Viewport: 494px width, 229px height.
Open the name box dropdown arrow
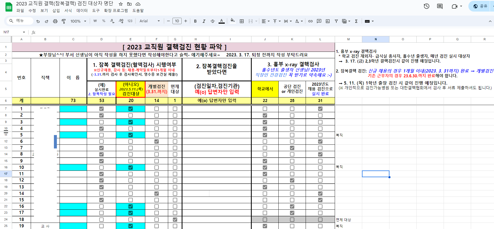[24, 32]
